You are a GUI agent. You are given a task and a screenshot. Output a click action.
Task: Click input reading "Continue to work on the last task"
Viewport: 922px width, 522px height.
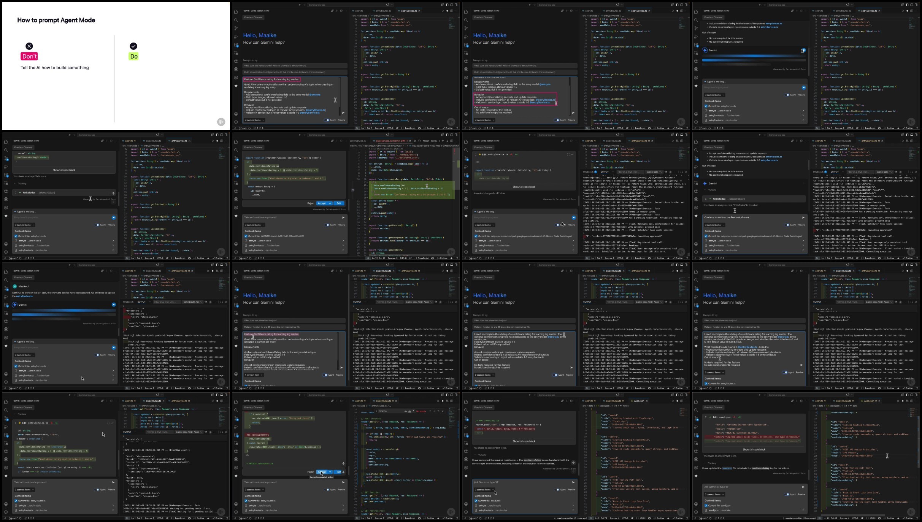(751, 217)
